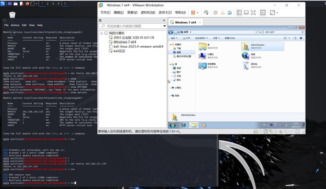Take a snapshot of the virtual machine

pyautogui.click(x=216, y=13)
